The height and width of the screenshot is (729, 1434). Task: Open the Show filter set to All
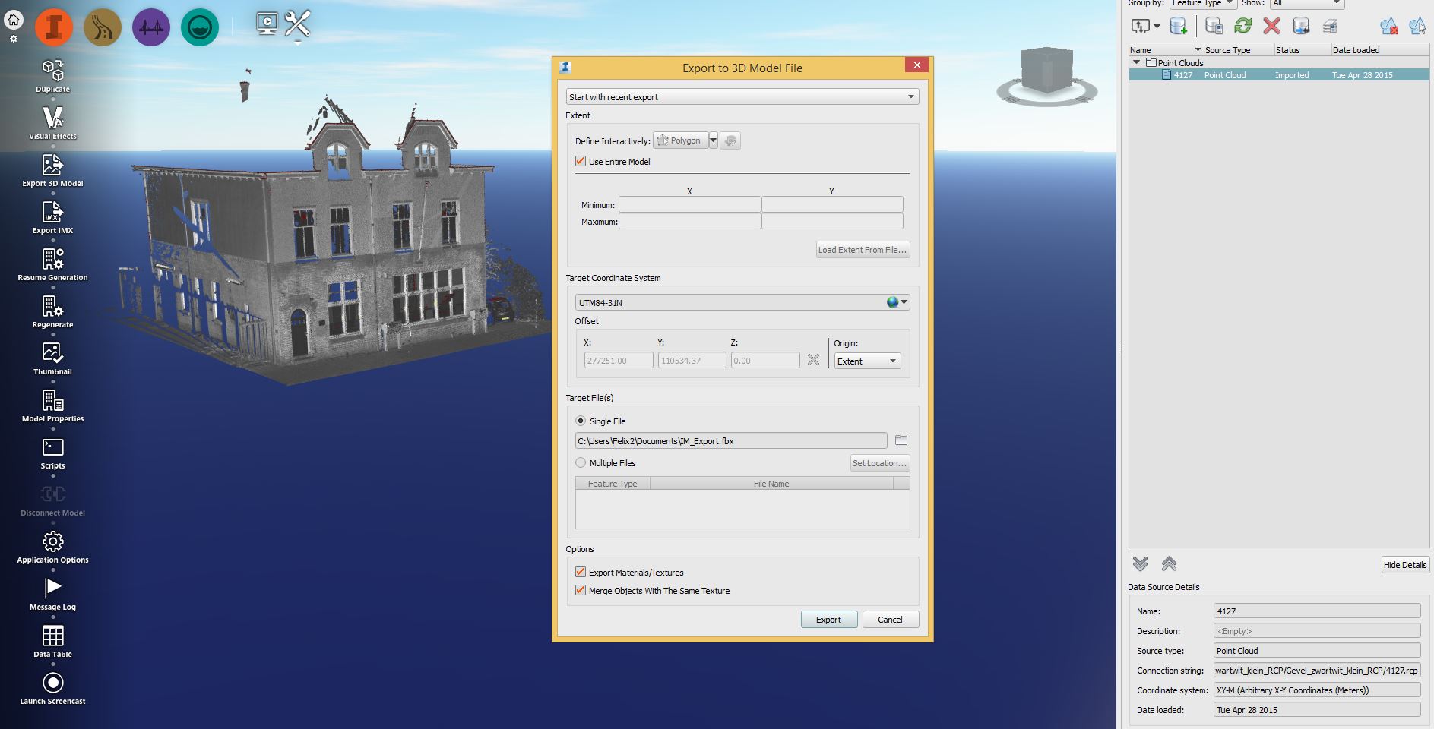click(x=1305, y=3)
